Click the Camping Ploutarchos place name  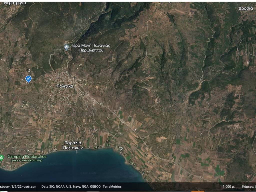pyautogui.click(x=27, y=156)
